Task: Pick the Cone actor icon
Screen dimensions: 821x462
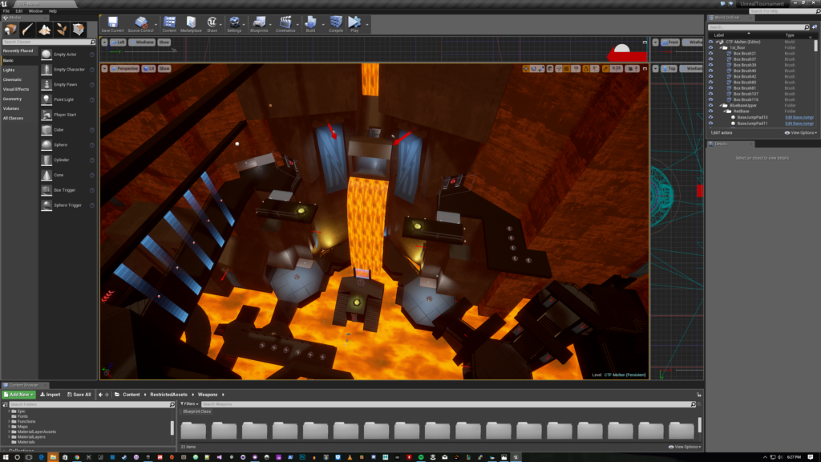Action: tap(47, 175)
